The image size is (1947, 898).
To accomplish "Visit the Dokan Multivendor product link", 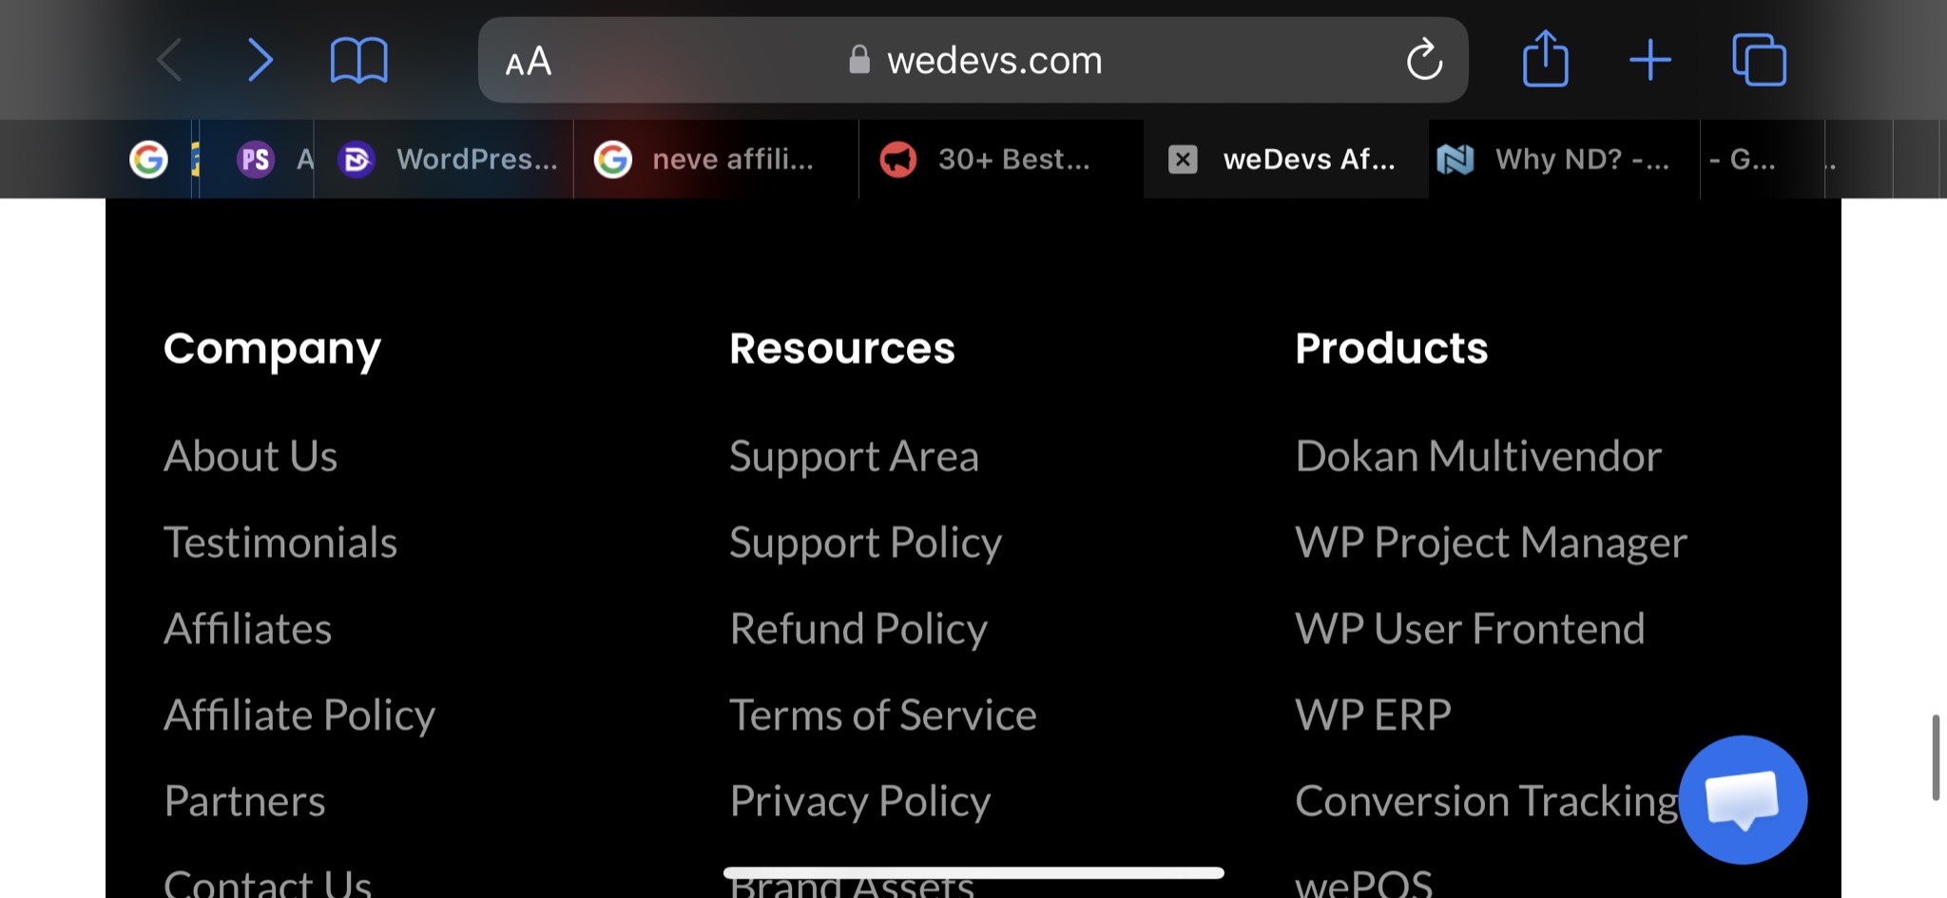I will coord(1478,455).
